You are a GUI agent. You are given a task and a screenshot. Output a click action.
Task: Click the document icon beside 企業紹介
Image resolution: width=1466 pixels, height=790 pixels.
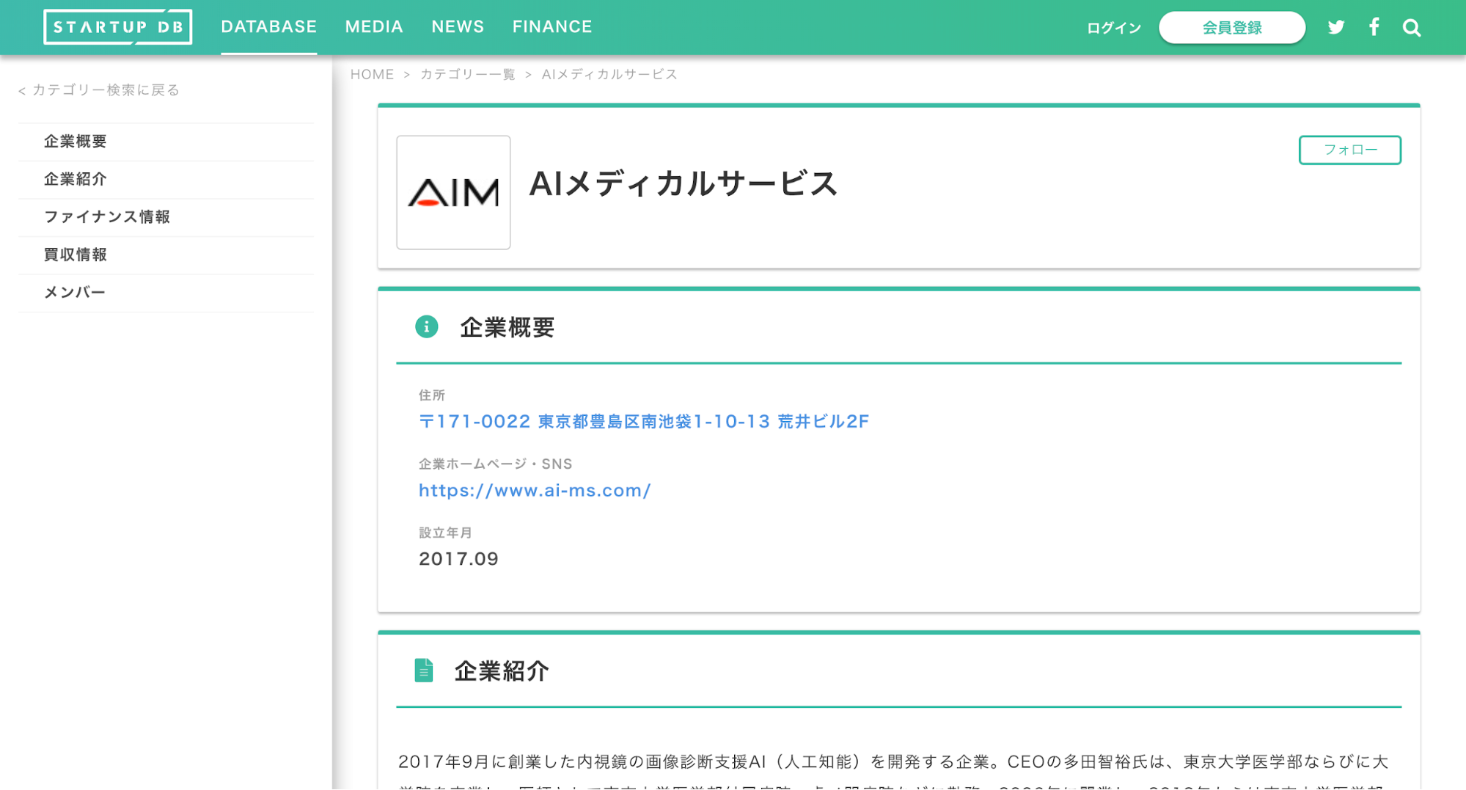[x=424, y=670]
